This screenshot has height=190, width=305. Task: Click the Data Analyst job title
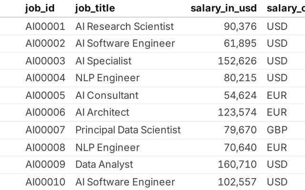pos(104,164)
